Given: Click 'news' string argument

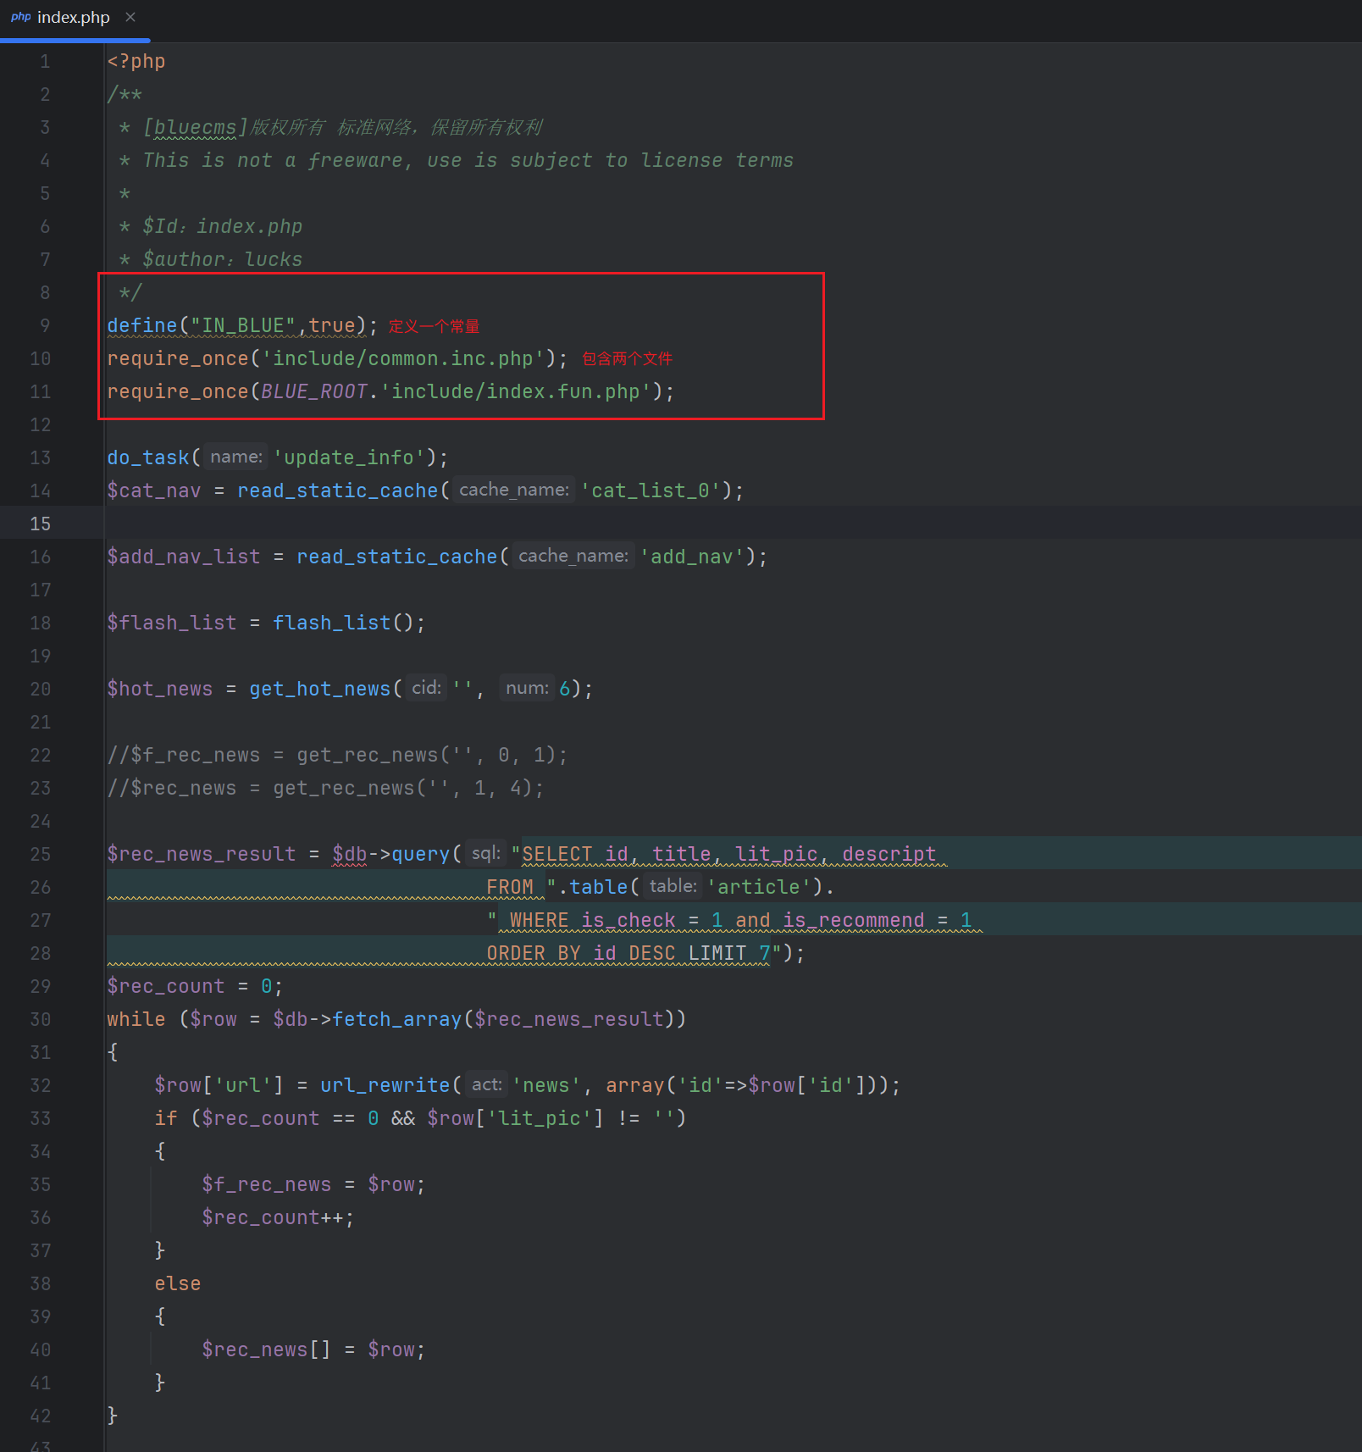Looking at the screenshot, I should [545, 1085].
